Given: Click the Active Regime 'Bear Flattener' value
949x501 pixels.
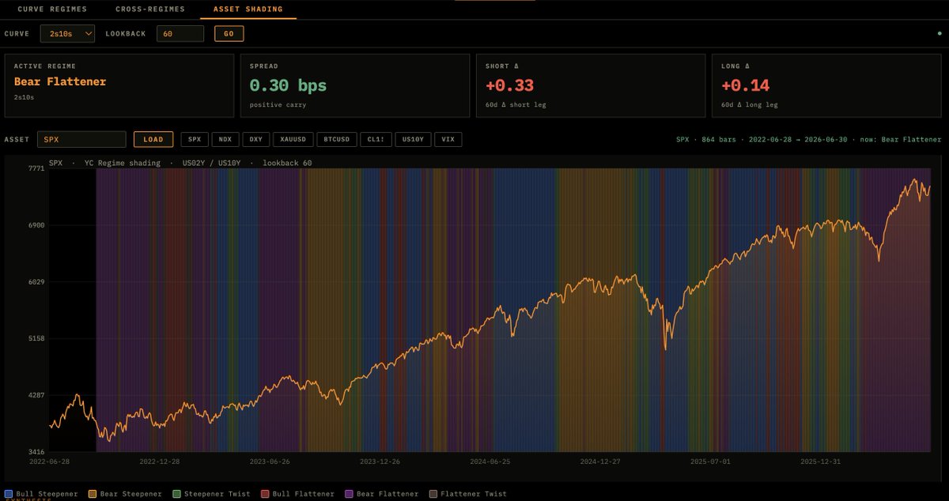Looking at the screenshot, I should tap(60, 81).
